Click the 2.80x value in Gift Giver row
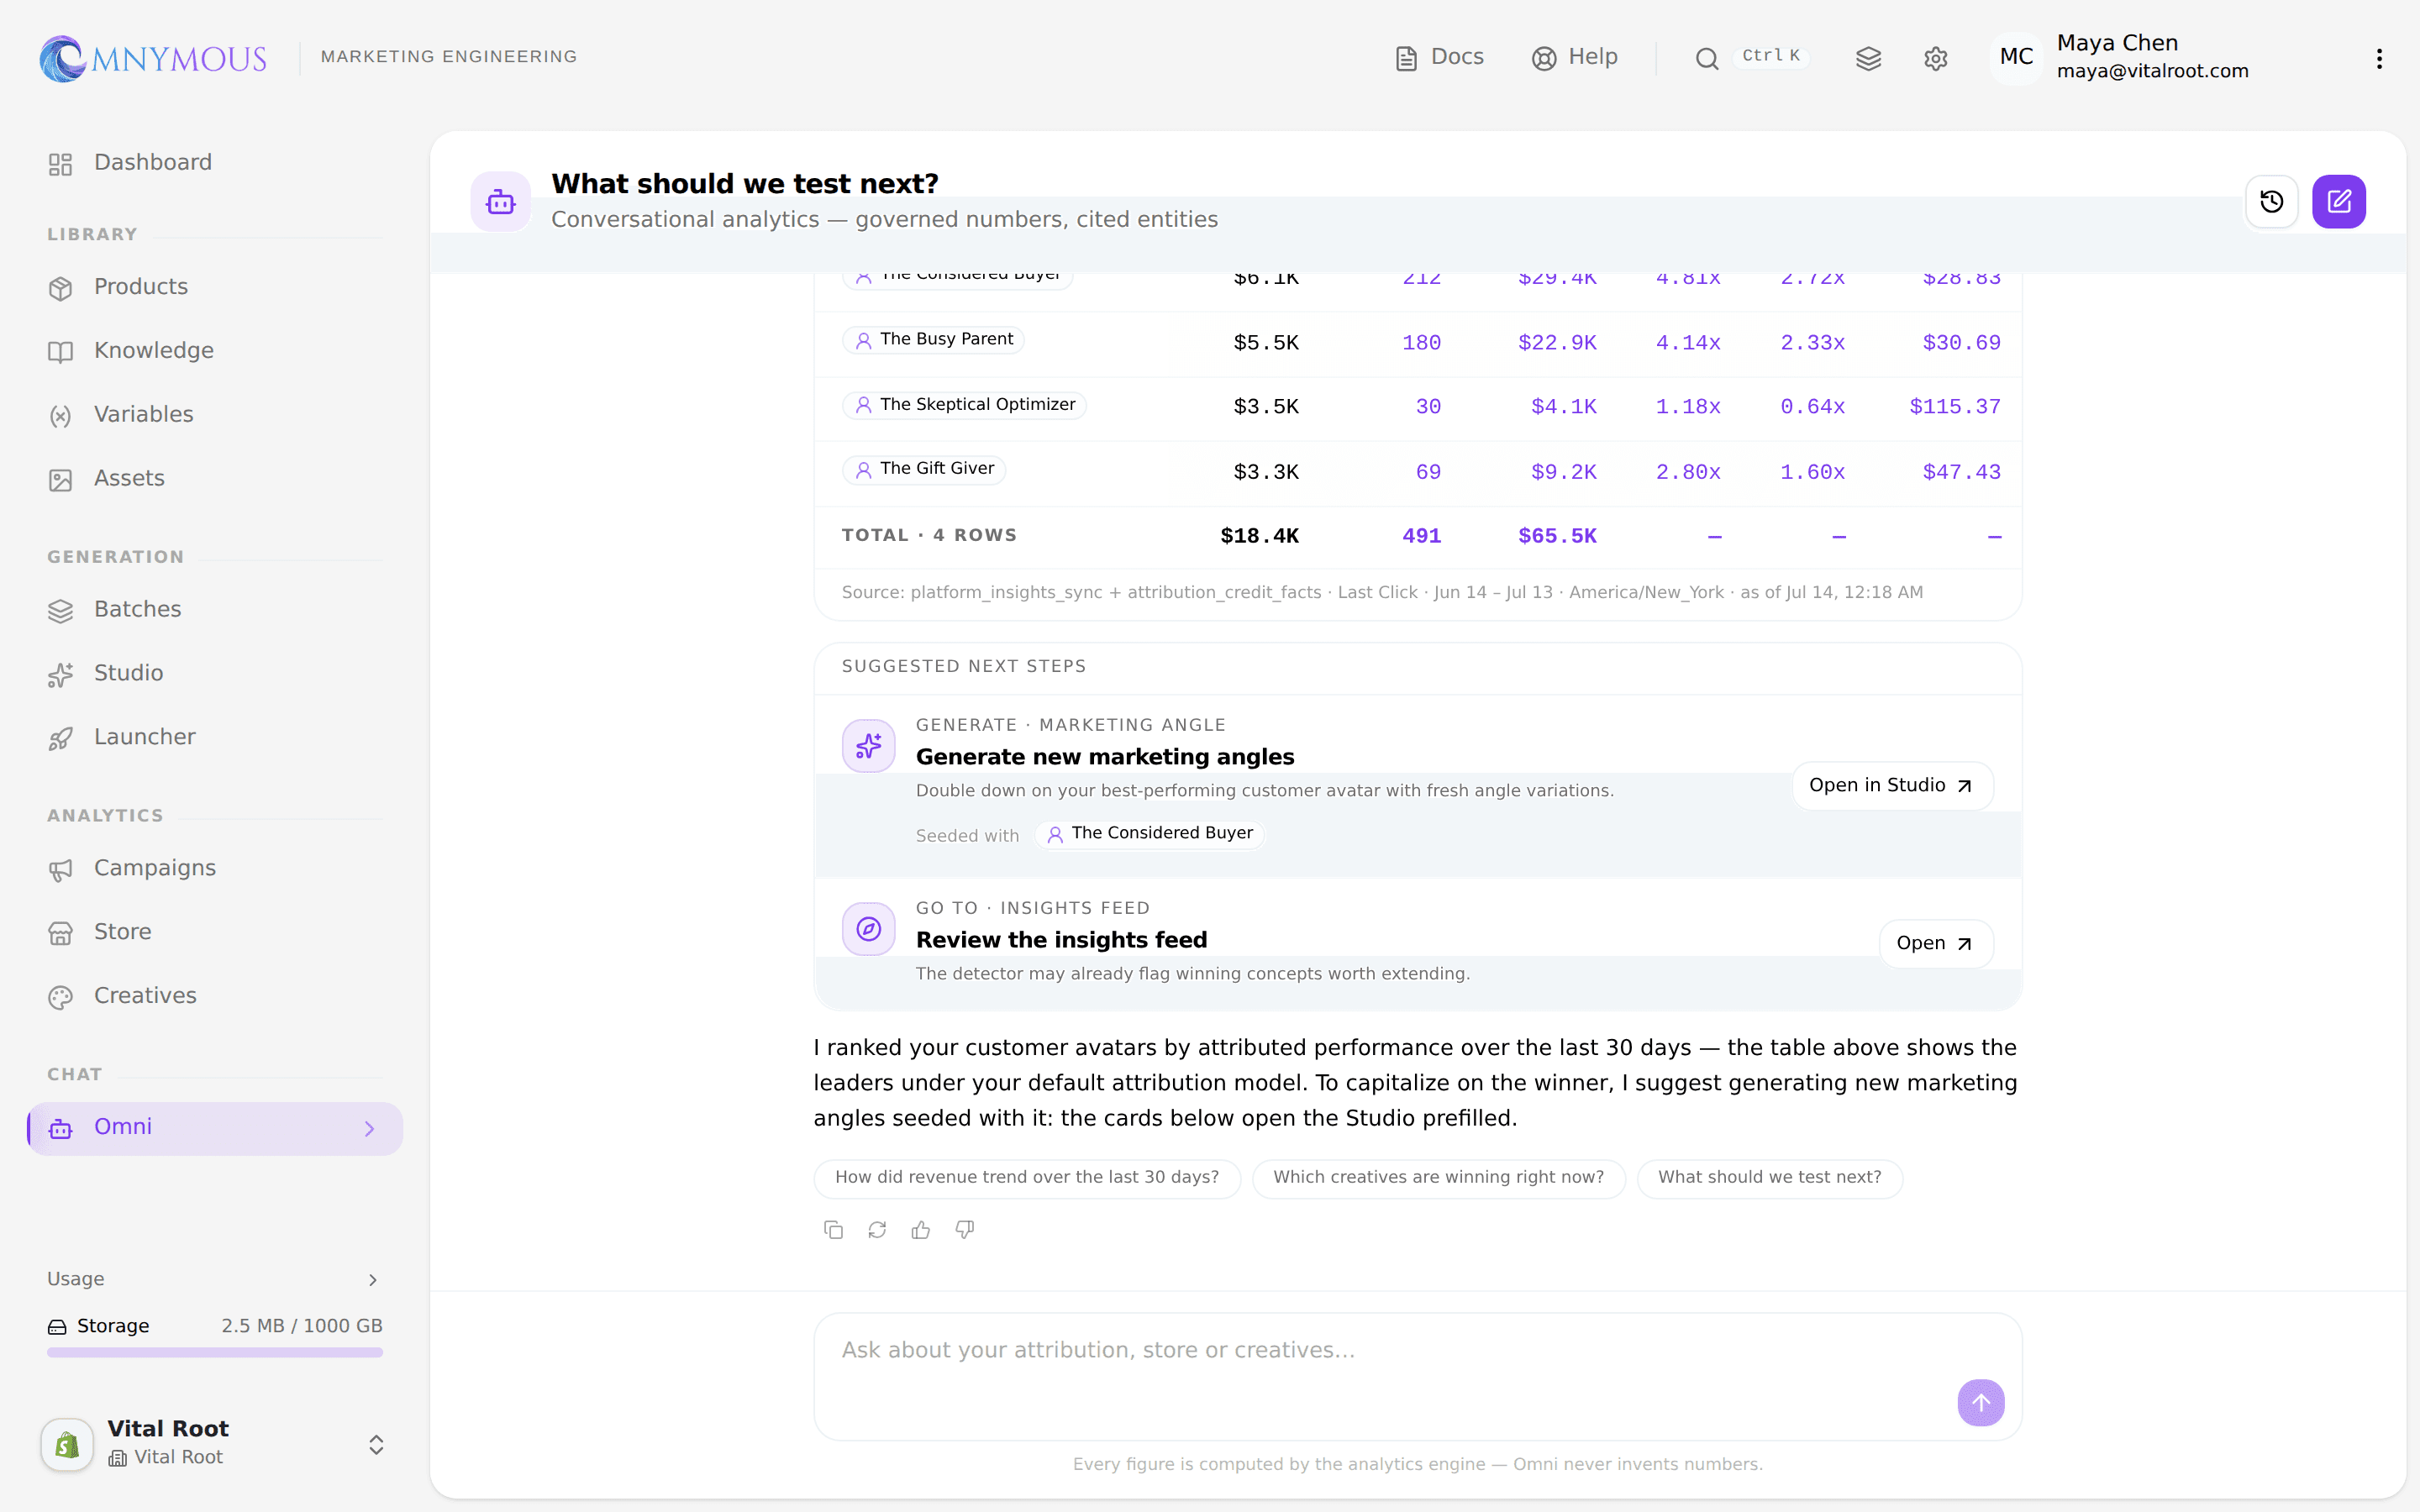This screenshot has width=2420, height=1512. point(1688,472)
